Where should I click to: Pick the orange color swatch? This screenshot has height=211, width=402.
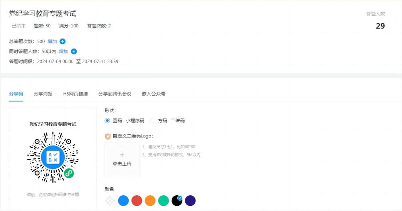point(150,201)
